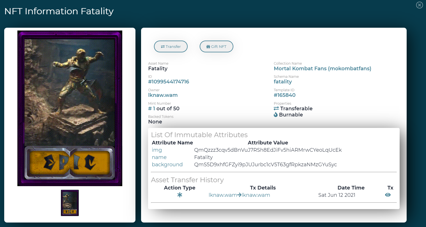Click the large Fatality EPIC card image
426x227 pixels.
tap(70, 108)
